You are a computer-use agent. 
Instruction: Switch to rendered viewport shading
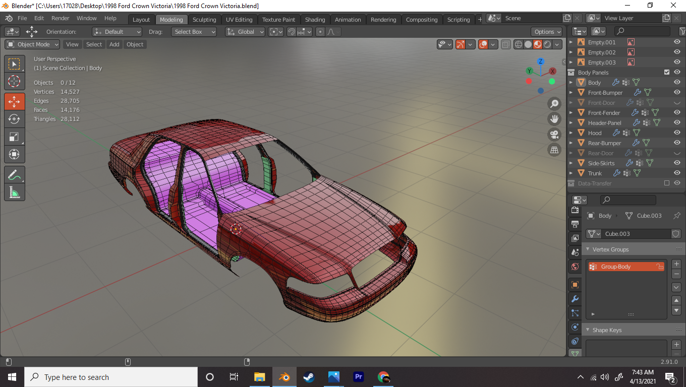click(x=547, y=44)
